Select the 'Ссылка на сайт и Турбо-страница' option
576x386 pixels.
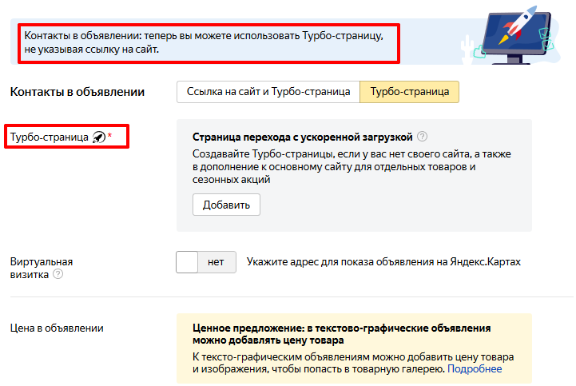point(268,92)
